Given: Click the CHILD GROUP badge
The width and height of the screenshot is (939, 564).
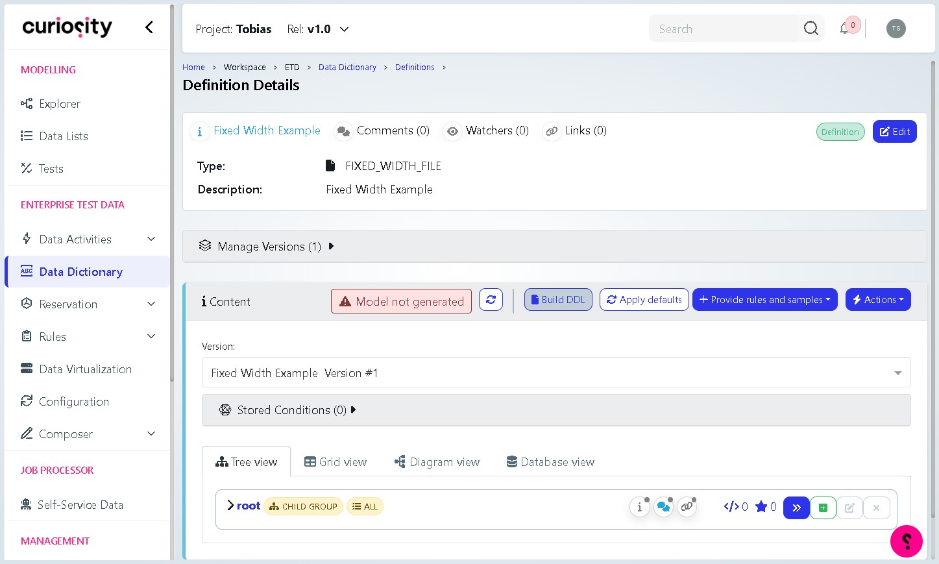Looking at the screenshot, I should [x=304, y=506].
